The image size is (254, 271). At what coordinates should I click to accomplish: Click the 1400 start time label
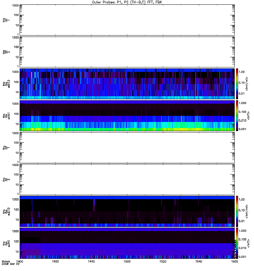20,262
